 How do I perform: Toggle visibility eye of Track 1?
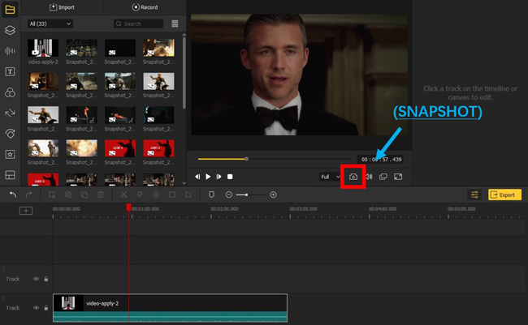tap(36, 308)
